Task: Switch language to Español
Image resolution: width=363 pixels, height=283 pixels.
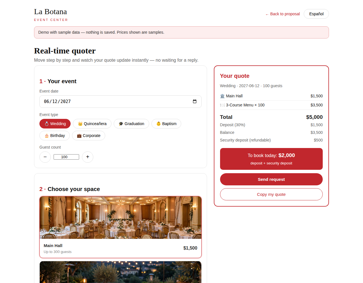Action: (x=316, y=14)
